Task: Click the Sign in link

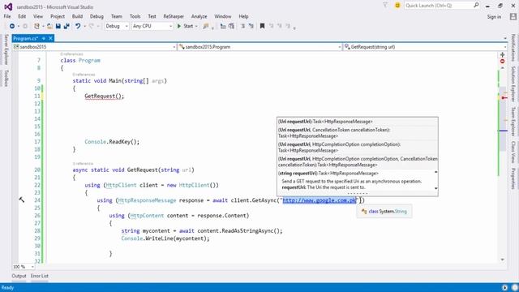Action: pos(494,16)
